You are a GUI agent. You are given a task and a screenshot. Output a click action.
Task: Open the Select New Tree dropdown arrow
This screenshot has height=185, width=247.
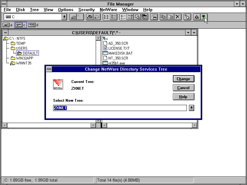tap(191, 108)
